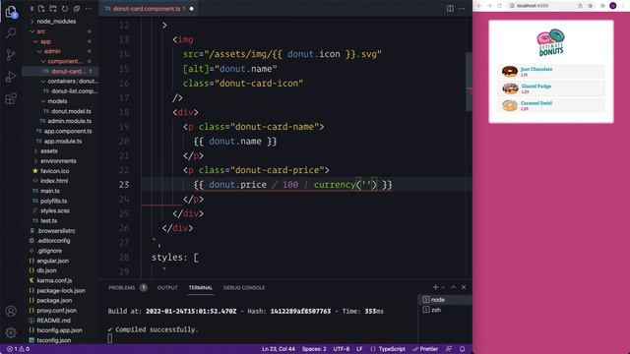630x354 pixels.
Task: Open editor More Actions ellipsis
Action: pyautogui.click(x=462, y=9)
